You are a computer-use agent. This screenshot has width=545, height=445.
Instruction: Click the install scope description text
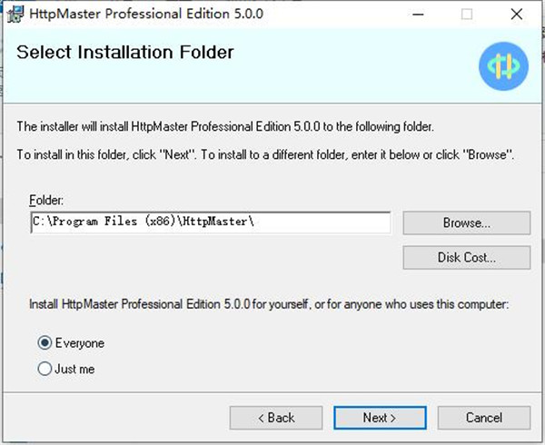(269, 304)
